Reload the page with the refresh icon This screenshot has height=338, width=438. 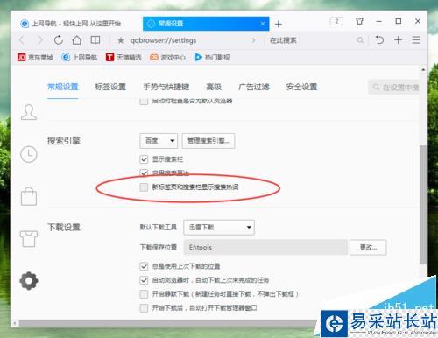coord(59,40)
